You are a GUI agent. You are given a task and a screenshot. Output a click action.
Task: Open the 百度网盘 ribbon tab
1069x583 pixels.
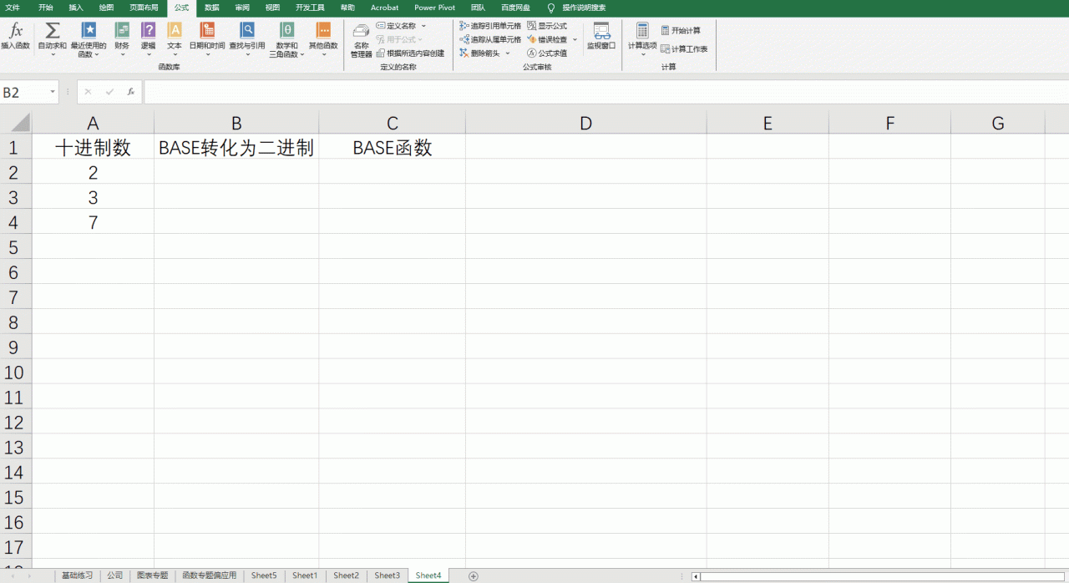point(515,8)
